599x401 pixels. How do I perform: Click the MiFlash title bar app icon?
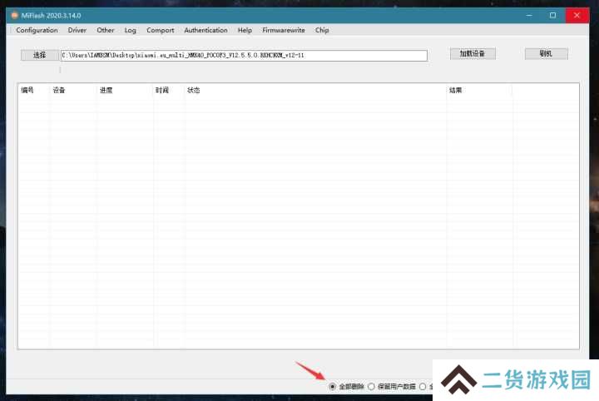14,16
